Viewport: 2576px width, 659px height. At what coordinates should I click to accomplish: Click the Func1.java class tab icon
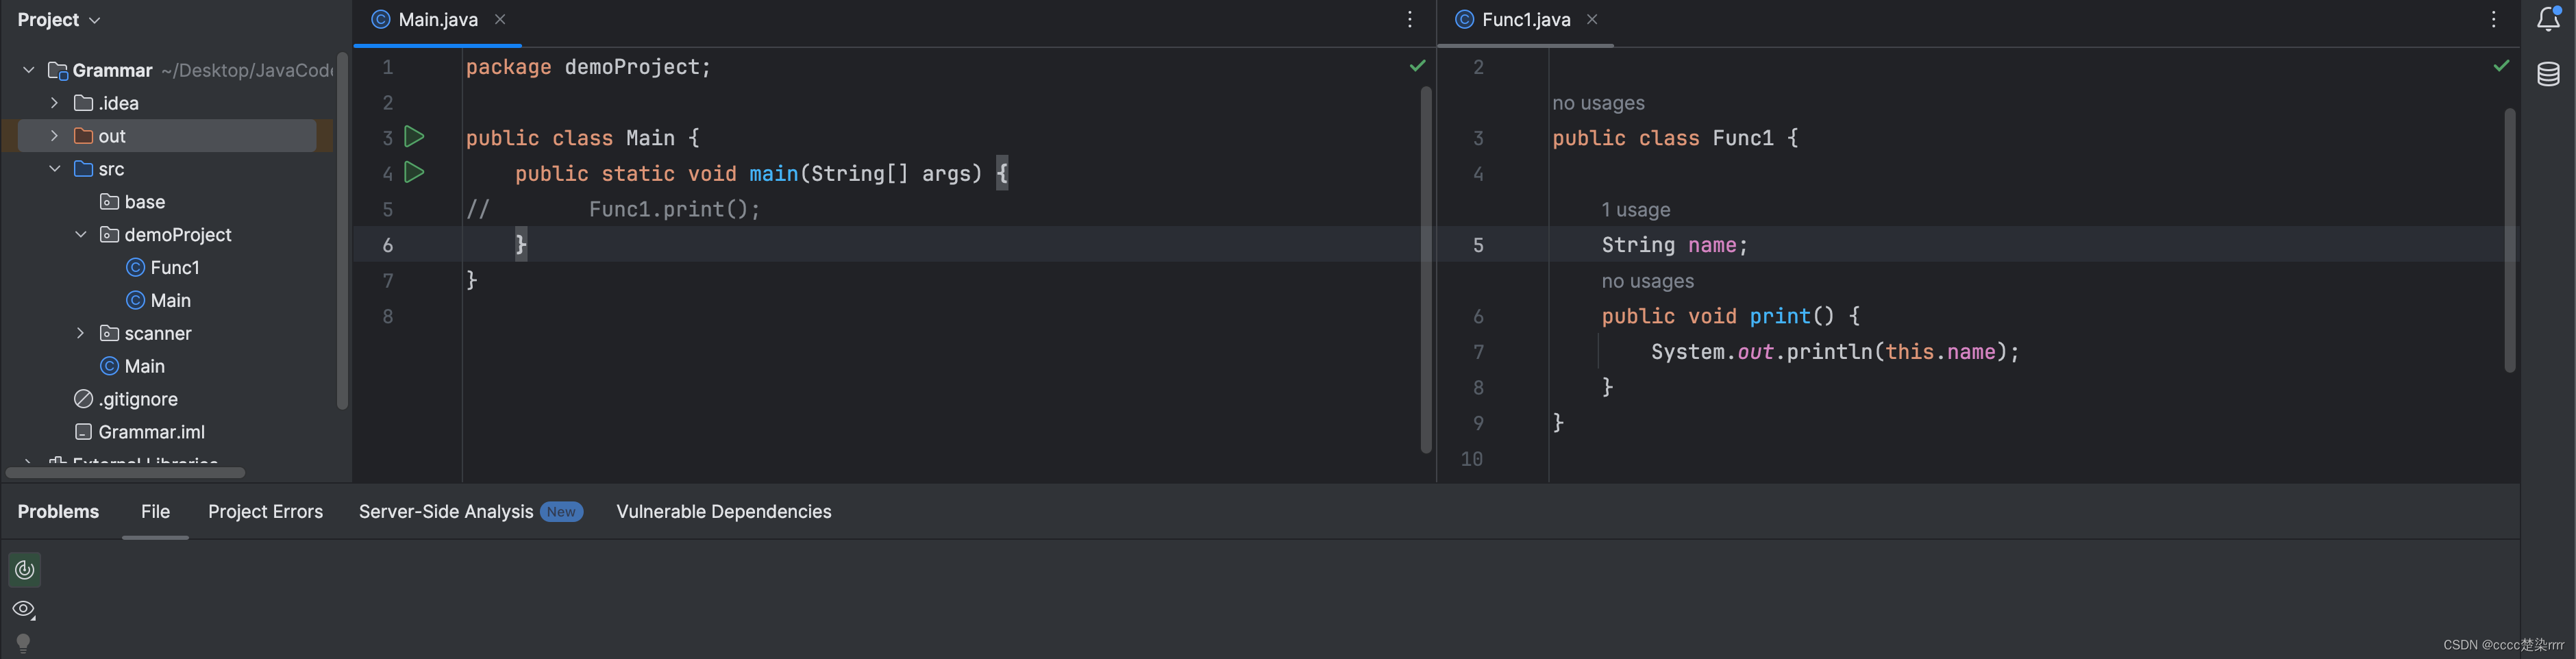point(1465,20)
